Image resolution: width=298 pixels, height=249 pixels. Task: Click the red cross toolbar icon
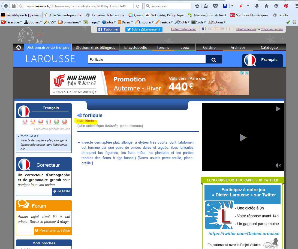click(241, 6)
